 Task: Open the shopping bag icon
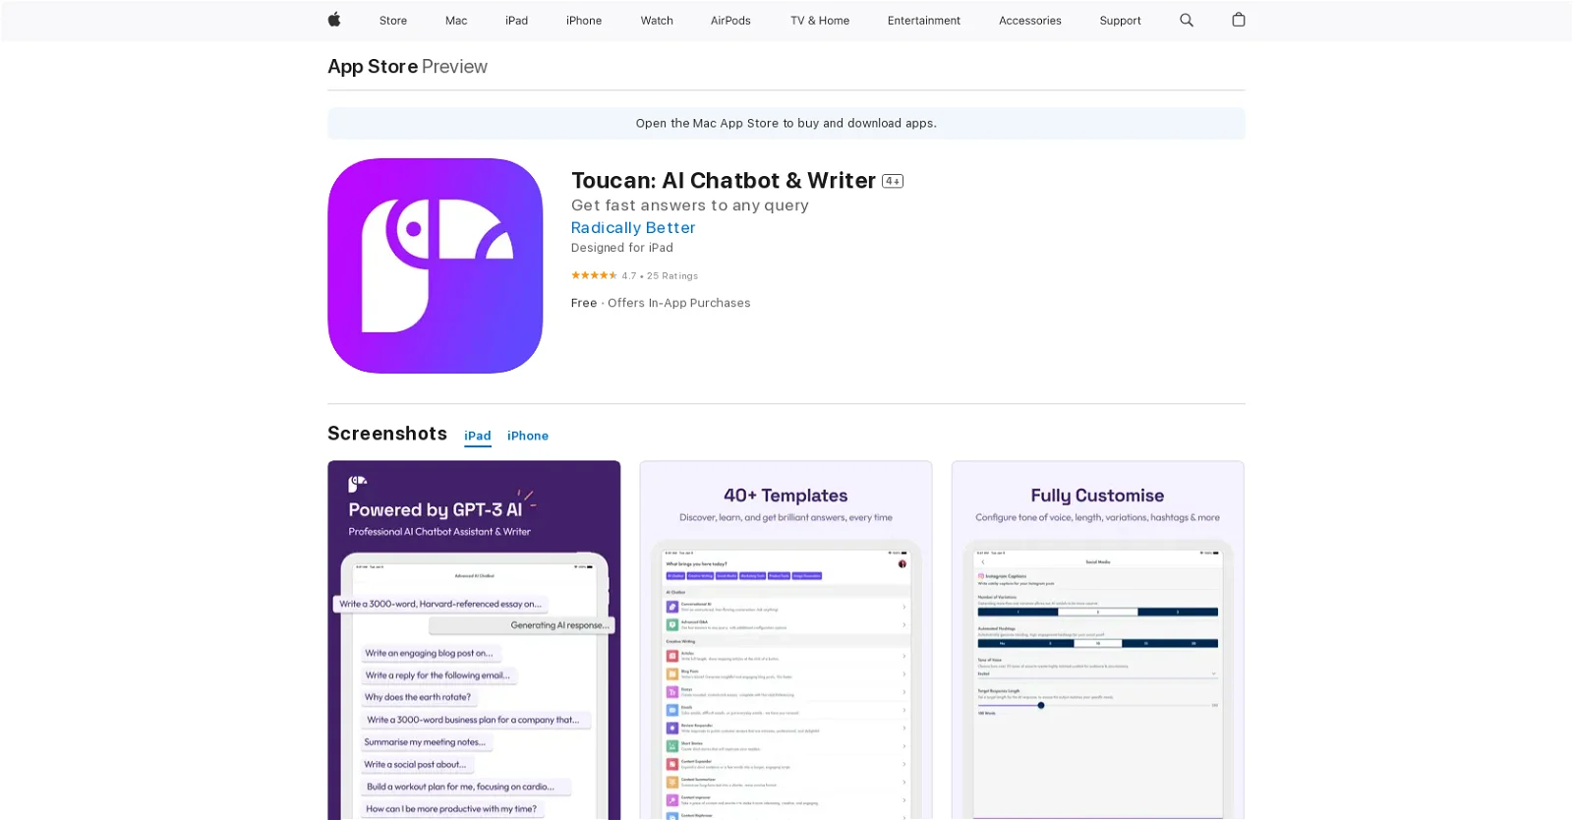click(1239, 20)
